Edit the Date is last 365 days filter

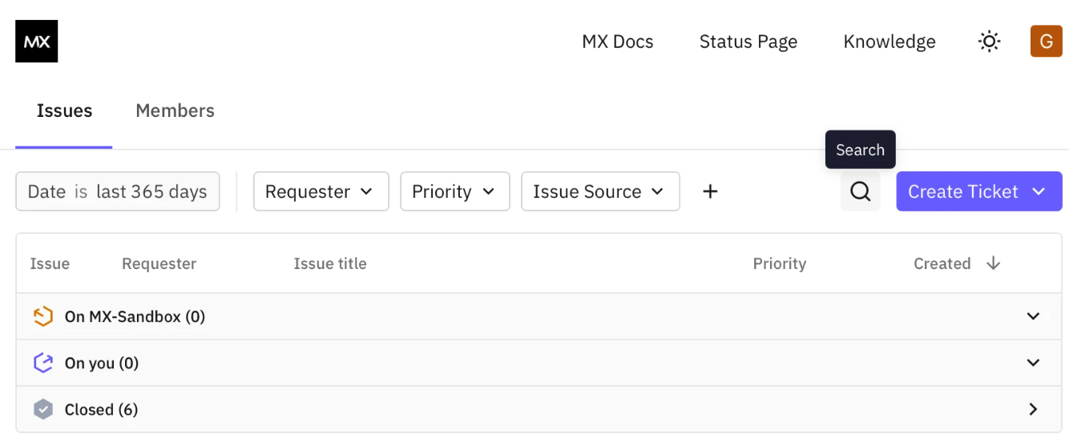click(118, 191)
